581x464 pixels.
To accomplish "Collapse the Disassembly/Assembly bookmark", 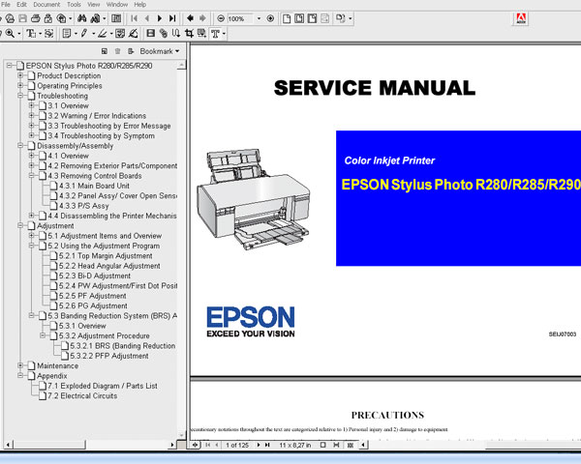I will pyautogui.click(x=20, y=145).
